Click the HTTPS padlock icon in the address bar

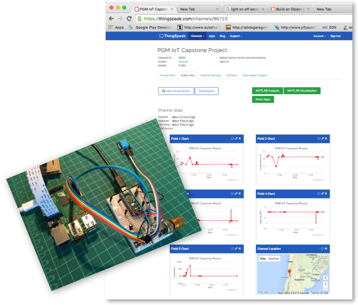tap(139, 19)
